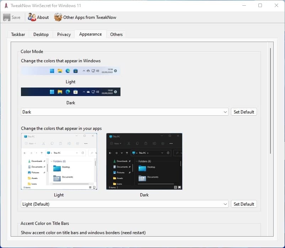
Task: Open Other Apps from TweakNow
Action: point(58,17)
